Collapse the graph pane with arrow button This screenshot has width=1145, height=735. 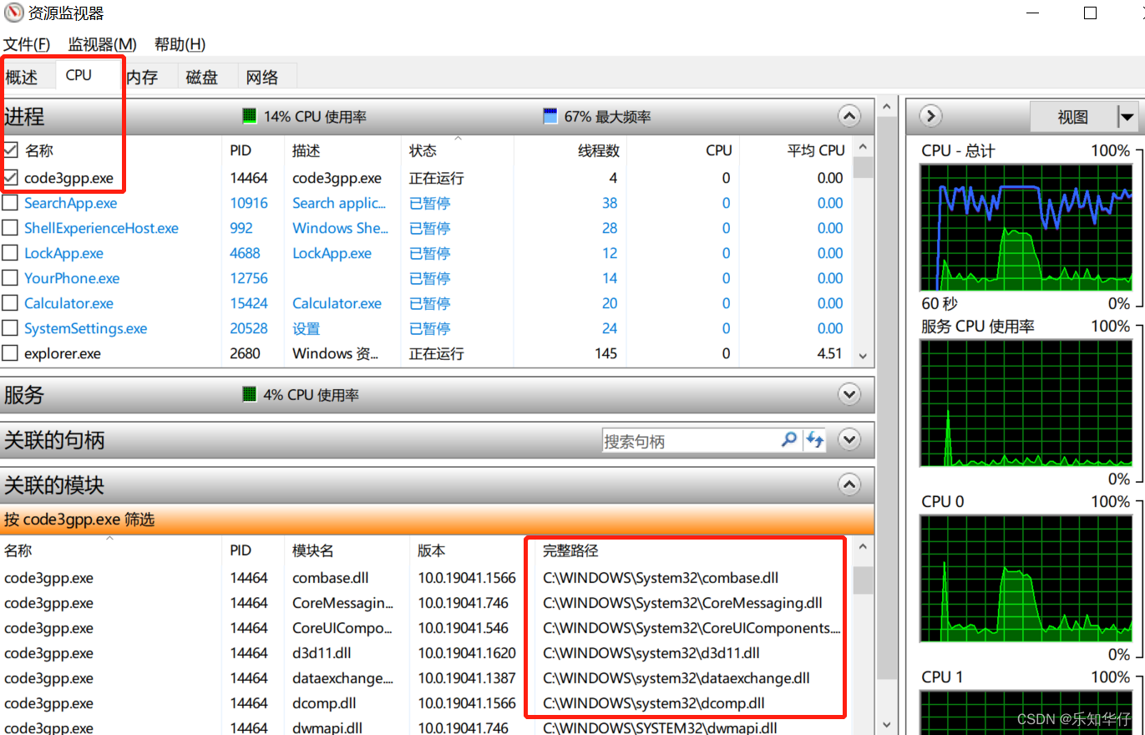[x=930, y=117]
